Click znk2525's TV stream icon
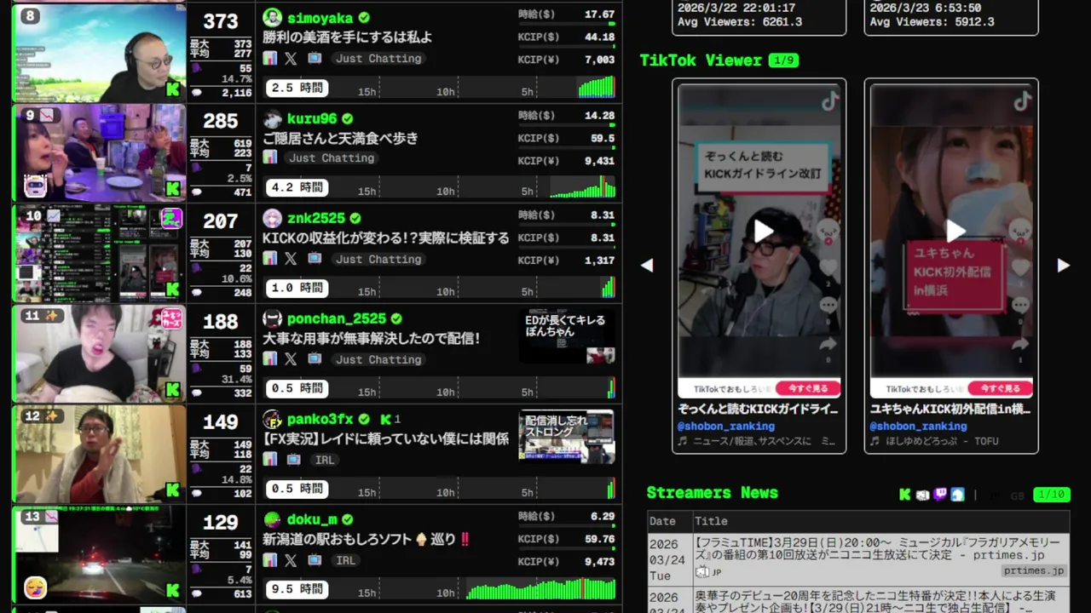Viewport: 1091px width, 613px height. 315,259
